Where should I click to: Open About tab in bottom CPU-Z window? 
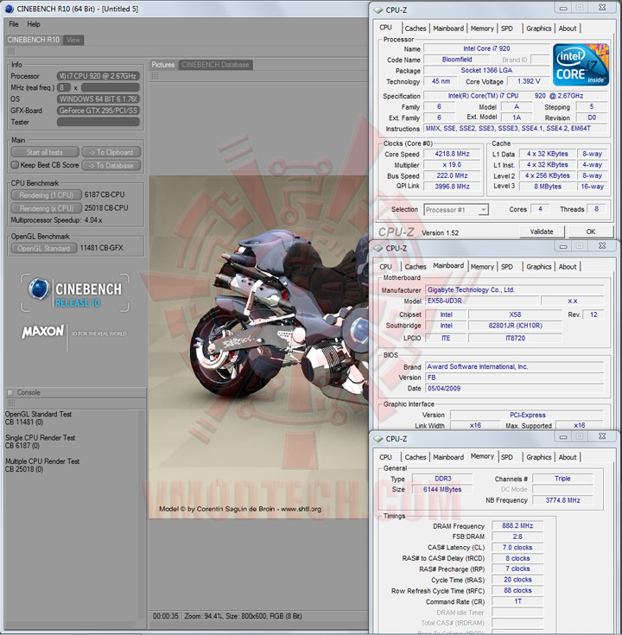pos(568,457)
